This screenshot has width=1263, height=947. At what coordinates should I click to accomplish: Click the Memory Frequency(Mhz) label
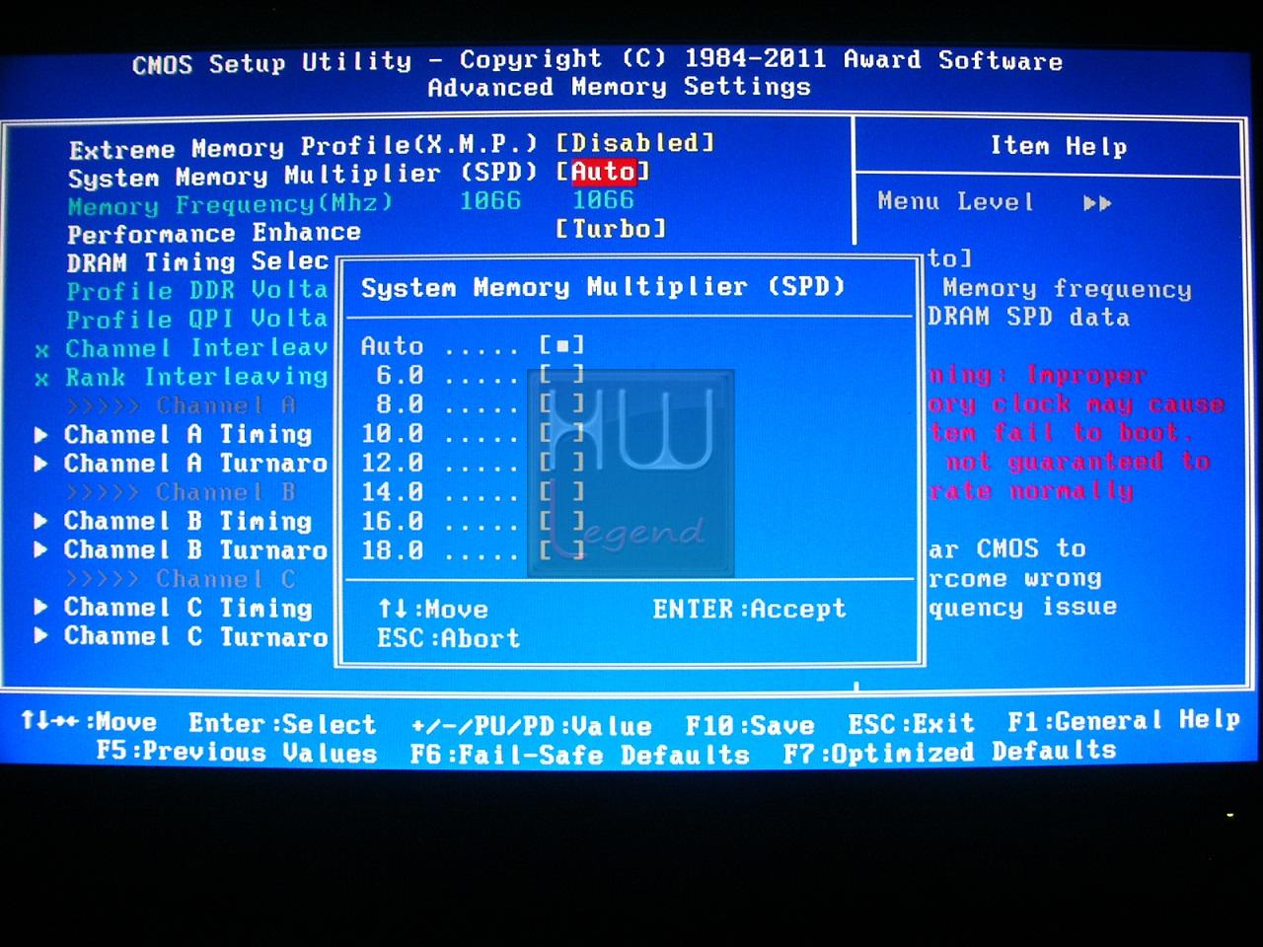(230, 205)
